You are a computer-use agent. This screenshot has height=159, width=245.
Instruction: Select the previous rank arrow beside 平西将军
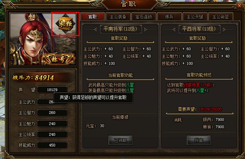(x=174, y=30)
